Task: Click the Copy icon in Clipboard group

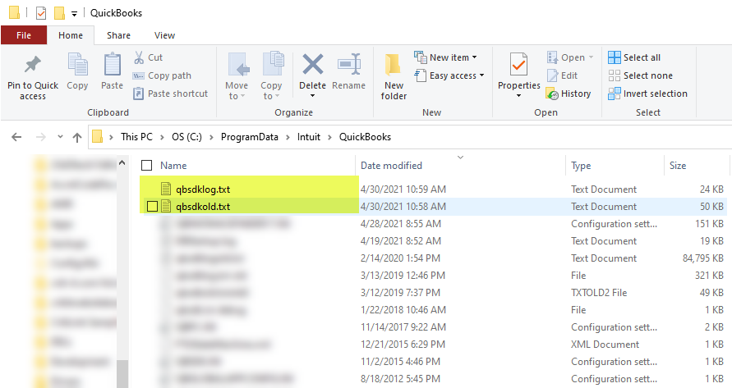Action: coord(78,66)
